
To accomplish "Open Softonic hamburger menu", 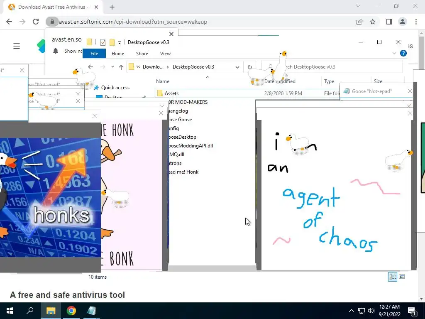I will pos(17,46).
